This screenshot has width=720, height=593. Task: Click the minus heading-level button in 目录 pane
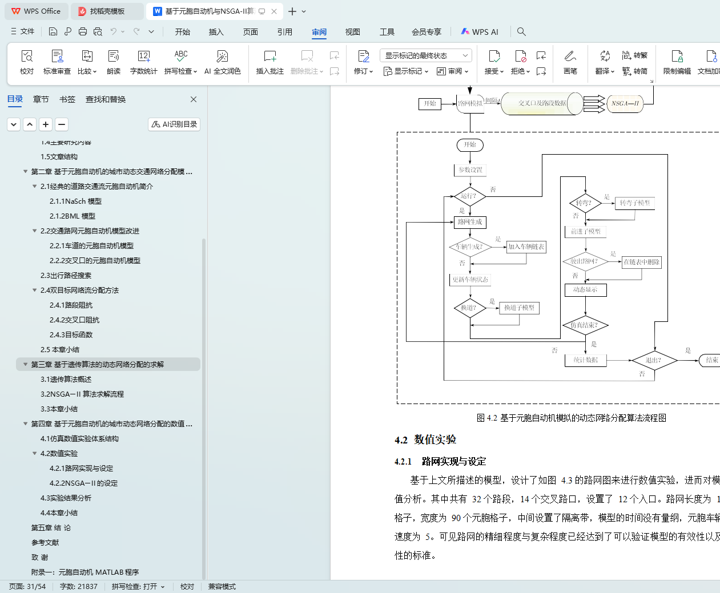62,124
